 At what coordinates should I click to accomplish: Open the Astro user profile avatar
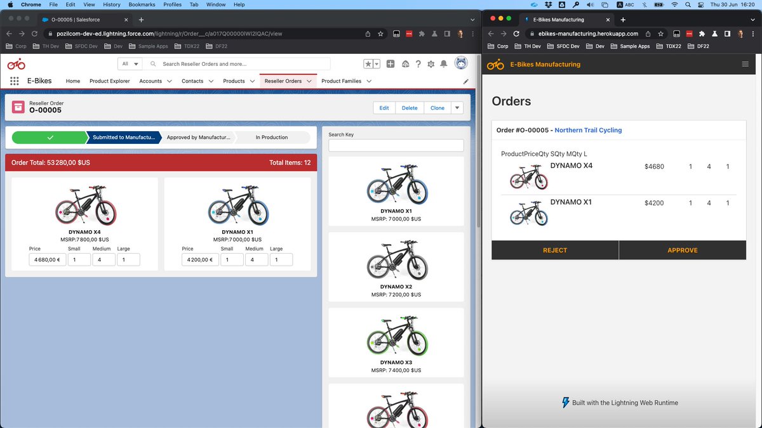tap(462, 63)
